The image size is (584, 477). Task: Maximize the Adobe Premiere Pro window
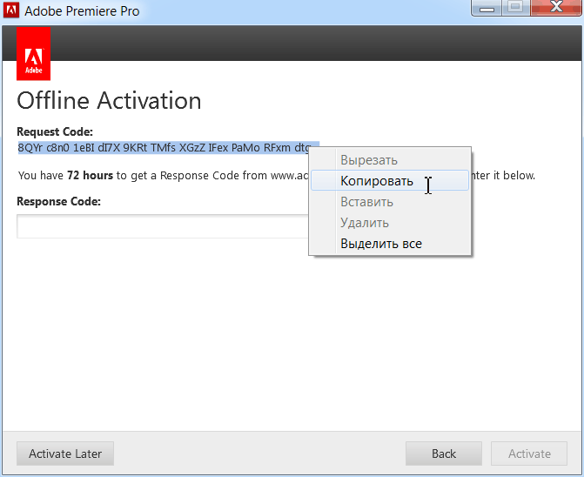(x=515, y=8)
